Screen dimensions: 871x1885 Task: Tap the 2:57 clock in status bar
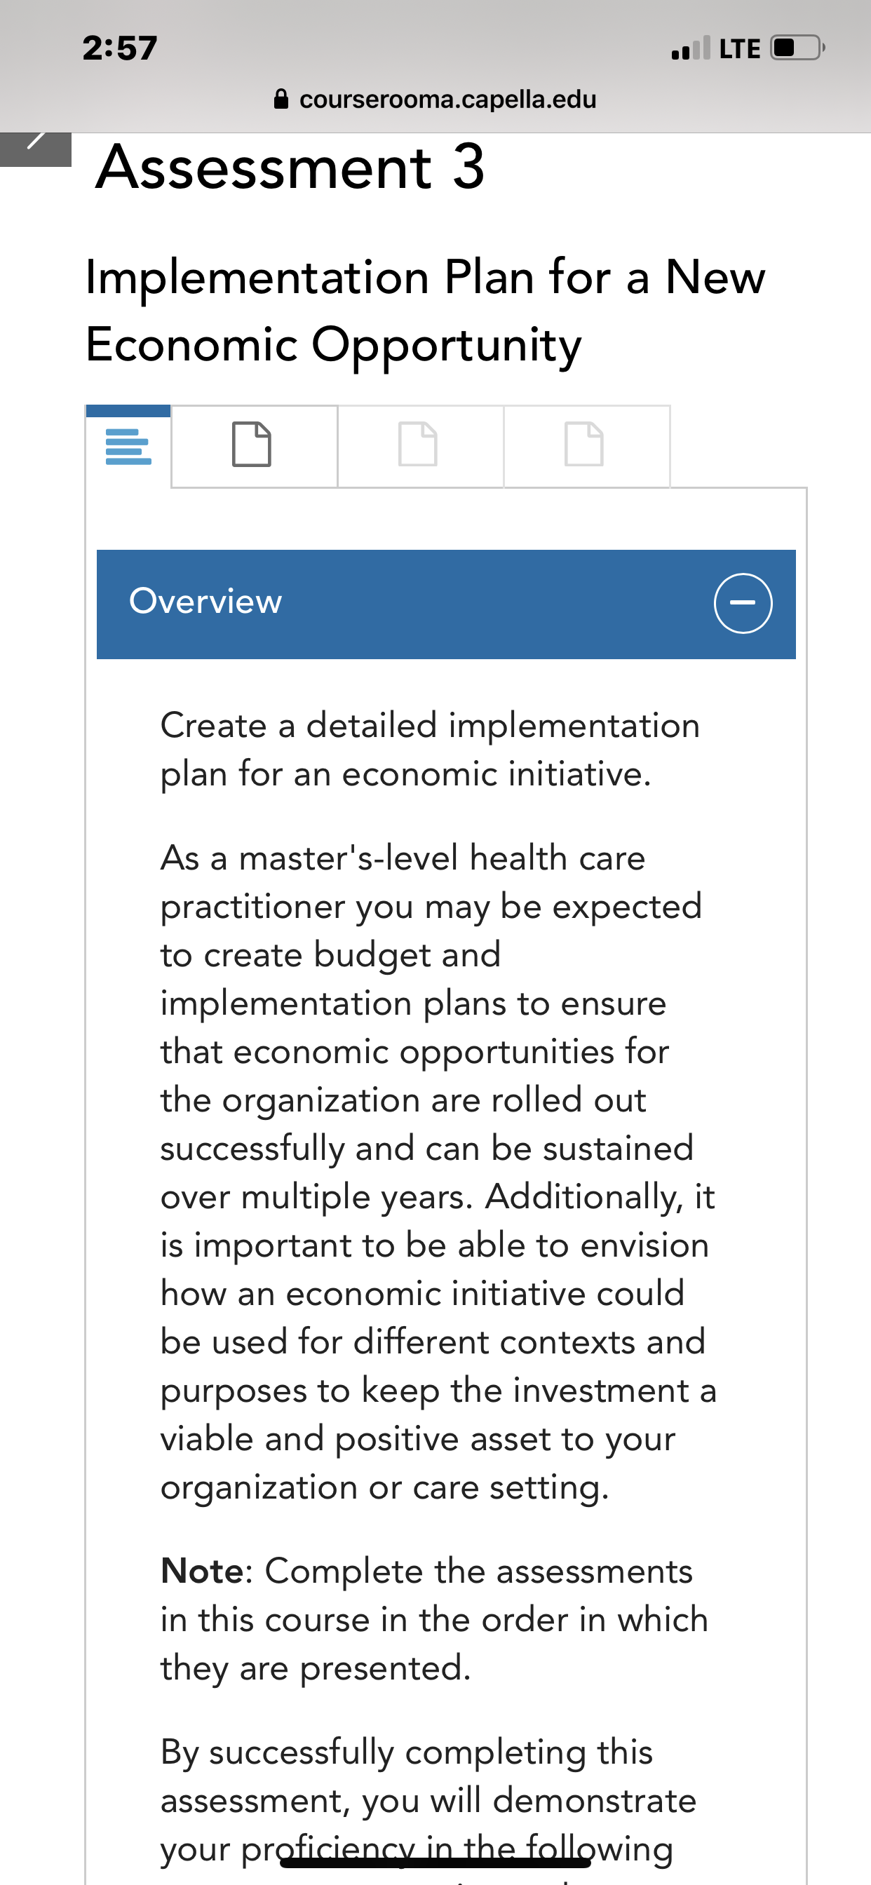[x=120, y=48]
